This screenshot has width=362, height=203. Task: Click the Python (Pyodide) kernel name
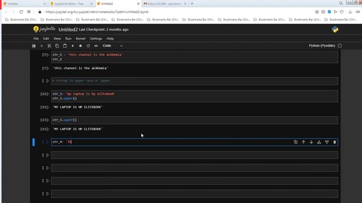coord(322,46)
